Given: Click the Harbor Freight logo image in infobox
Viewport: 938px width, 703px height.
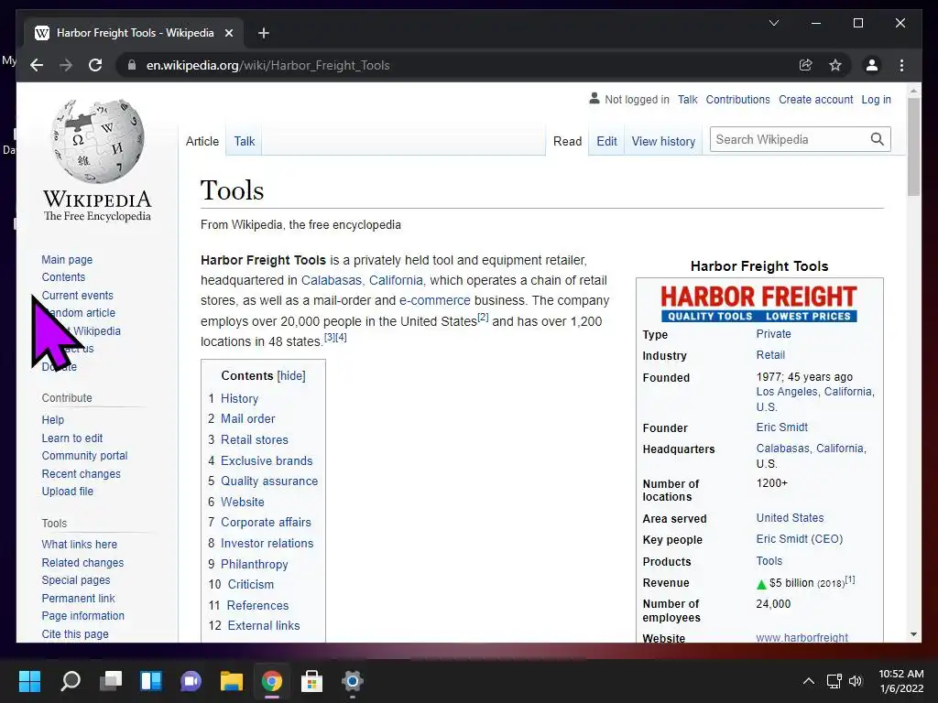Looking at the screenshot, I should coord(759,303).
